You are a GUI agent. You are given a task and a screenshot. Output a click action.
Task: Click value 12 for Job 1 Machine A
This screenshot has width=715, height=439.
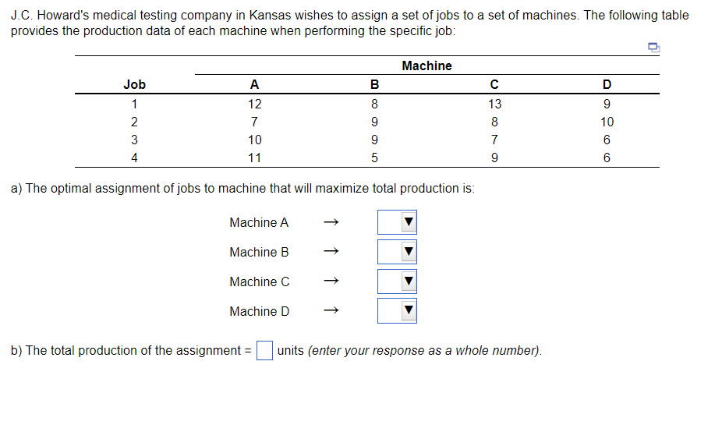(254, 104)
